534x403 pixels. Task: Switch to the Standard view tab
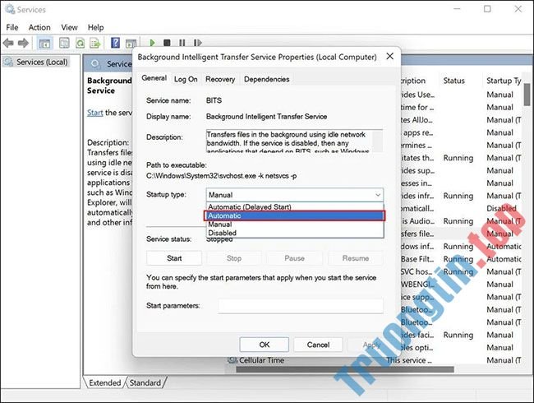[145, 383]
